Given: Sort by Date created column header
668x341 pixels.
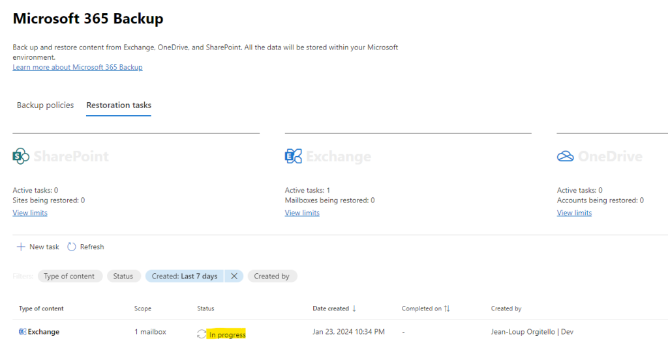Looking at the screenshot, I should click(331, 308).
